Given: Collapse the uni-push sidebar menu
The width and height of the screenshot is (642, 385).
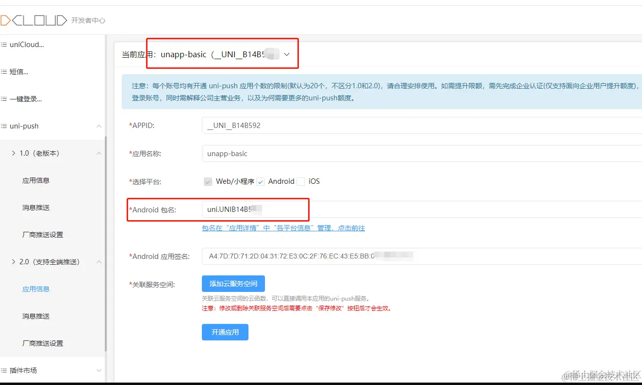Looking at the screenshot, I should 99,126.
